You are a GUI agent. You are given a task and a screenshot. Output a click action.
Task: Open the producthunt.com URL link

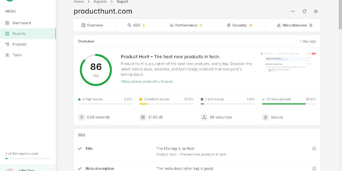(147, 81)
